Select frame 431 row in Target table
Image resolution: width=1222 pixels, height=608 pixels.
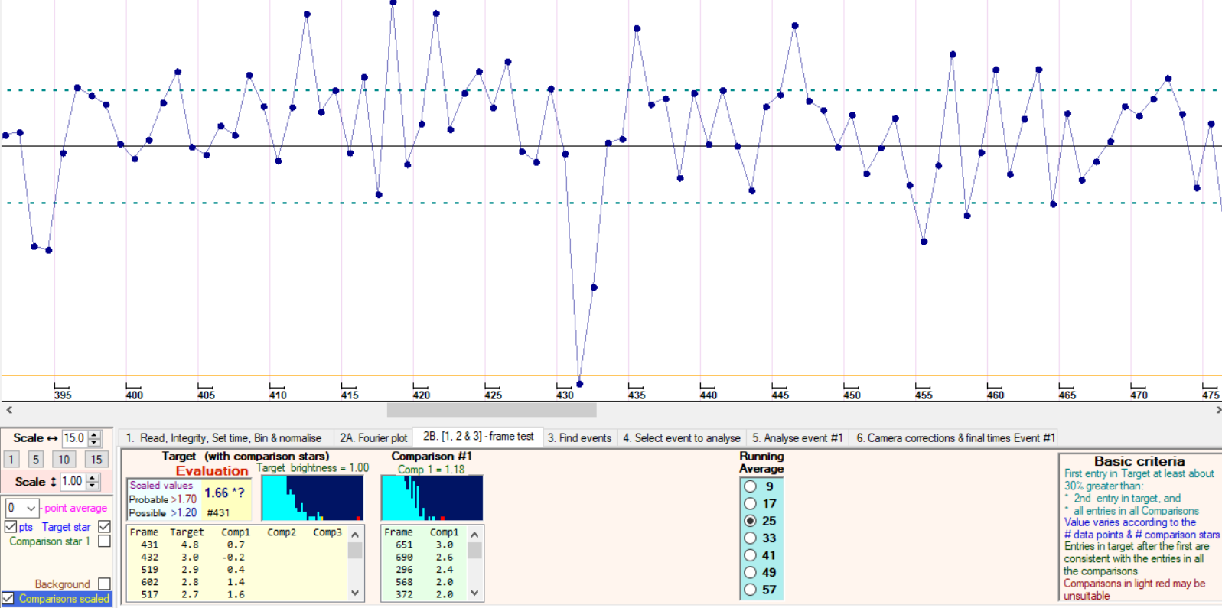(237, 545)
